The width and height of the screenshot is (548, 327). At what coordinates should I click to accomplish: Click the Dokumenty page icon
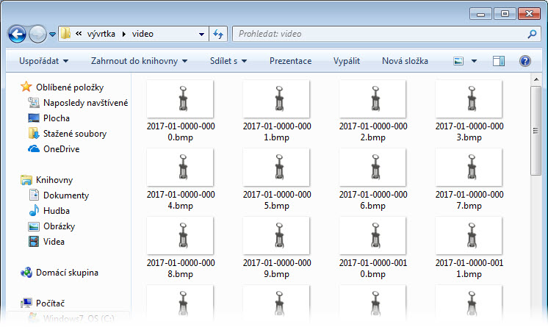34,195
